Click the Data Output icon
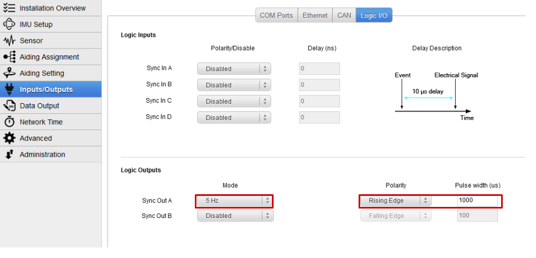The width and height of the screenshot is (536, 258). (x=10, y=105)
